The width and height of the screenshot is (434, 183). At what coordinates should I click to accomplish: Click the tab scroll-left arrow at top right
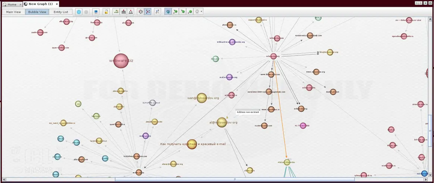[x=416, y=3]
